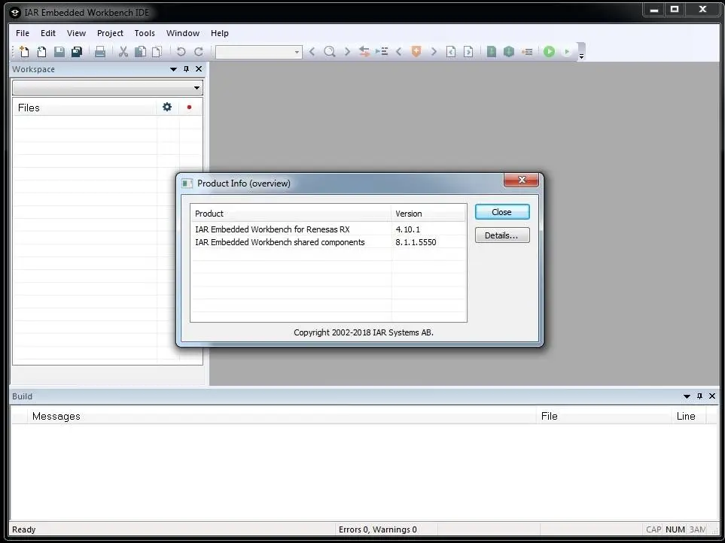Open the Build panel menu arrow
Viewport: 725px width, 543px height.
coord(687,396)
